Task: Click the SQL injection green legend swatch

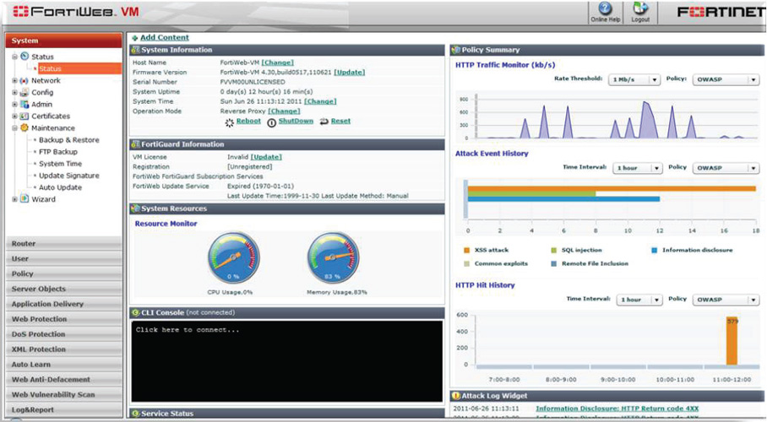Action: pyautogui.click(x=554, y=251)
